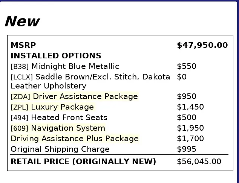Screen dimensions: 239x183
Task: Open Driving Assistance Plus Package
Action: (x=75, y=139)
